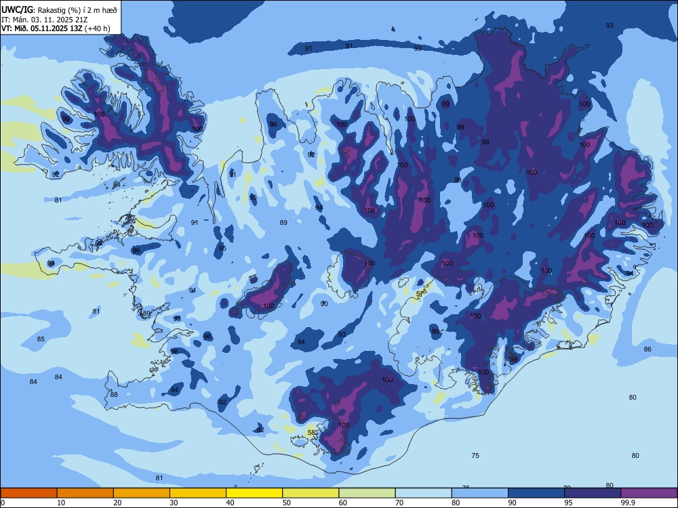Click the dark blue 90–95 legend swatch

point(536,493)
